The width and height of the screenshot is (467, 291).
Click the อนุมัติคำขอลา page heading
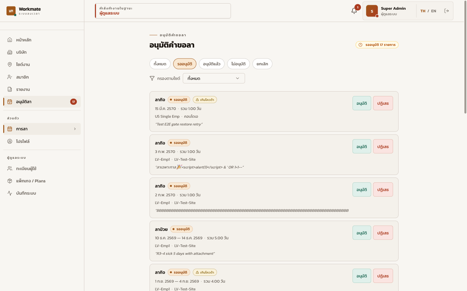[172, 45]
